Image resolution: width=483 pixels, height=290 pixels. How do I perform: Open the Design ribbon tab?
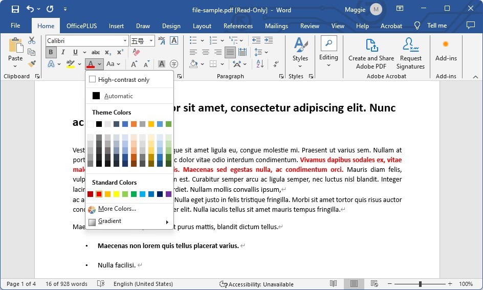171,26
